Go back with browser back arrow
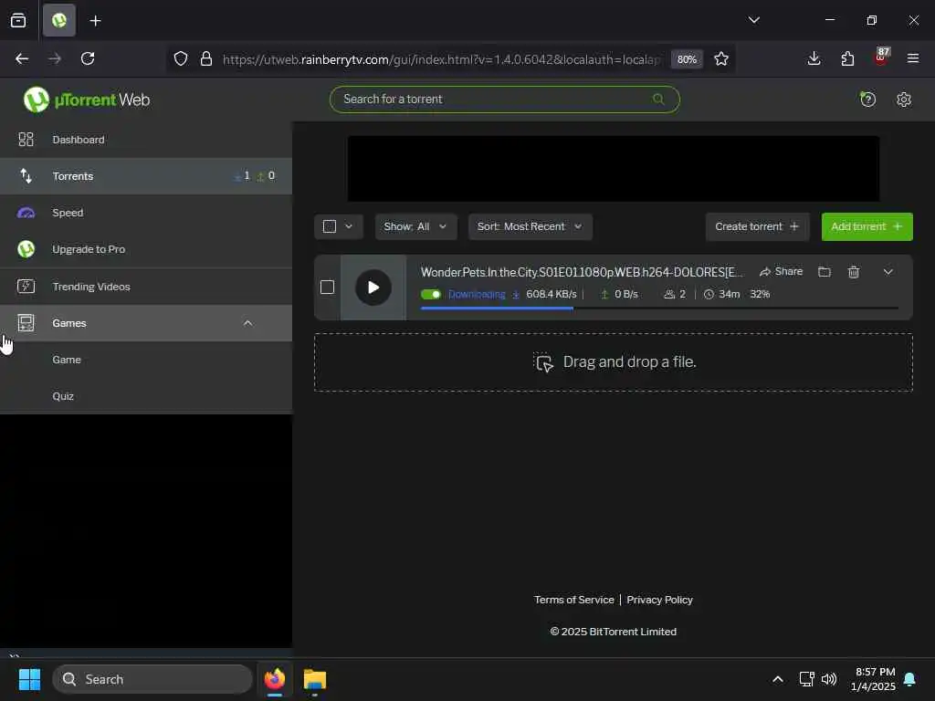 pyautogui.click(x=22, y=58)
